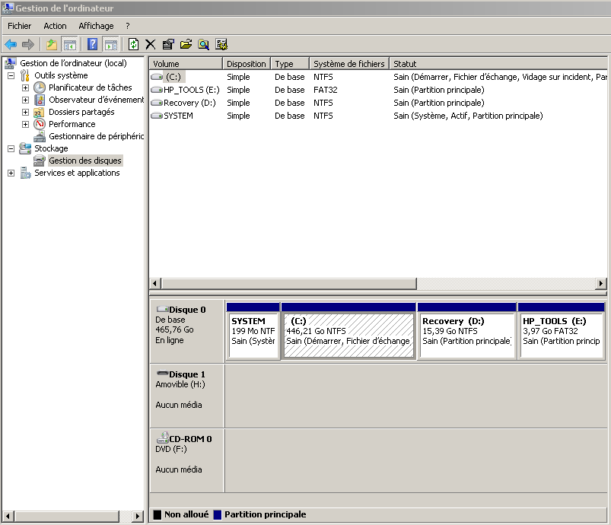Image resolution: width=611 pixels, height=525 pixels.
Task: Click the magnifier search toolbar icon
Action: (204, 44)
